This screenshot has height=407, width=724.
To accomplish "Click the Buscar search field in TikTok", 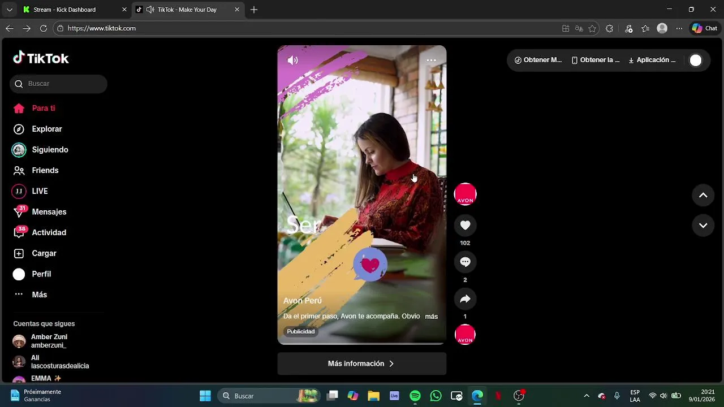I will click(58, 84).
